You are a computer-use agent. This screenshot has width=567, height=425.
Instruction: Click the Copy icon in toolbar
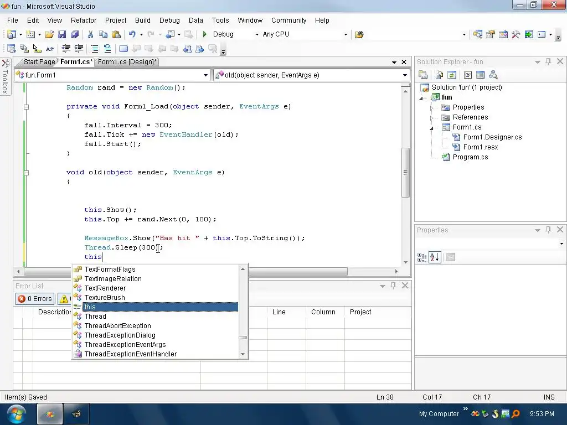coord(103,34)
